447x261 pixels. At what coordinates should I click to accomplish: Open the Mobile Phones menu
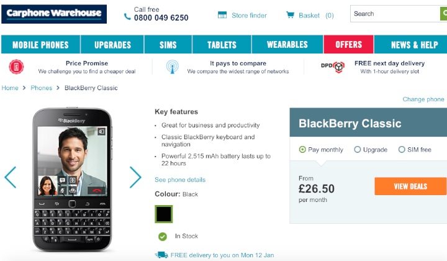(41, 45)
